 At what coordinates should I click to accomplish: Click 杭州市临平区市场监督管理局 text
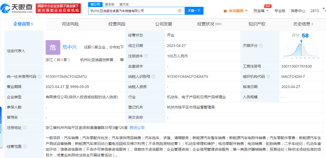pos(191,107)
